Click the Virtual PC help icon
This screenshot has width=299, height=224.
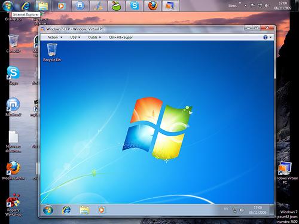[x=265, y=37]
